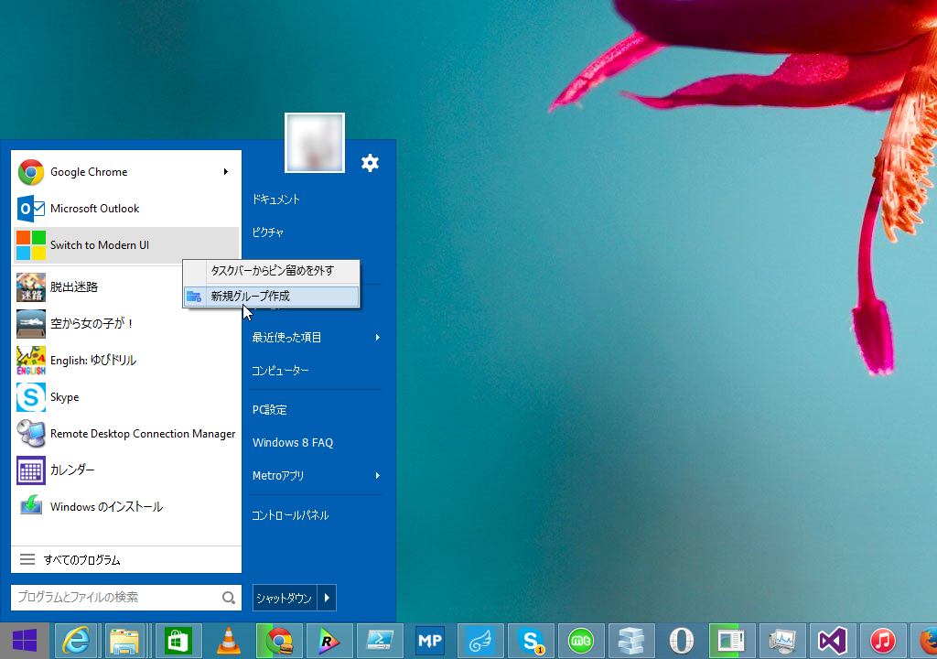Open the 空から女の子が！ app

(x=125, y=323)
